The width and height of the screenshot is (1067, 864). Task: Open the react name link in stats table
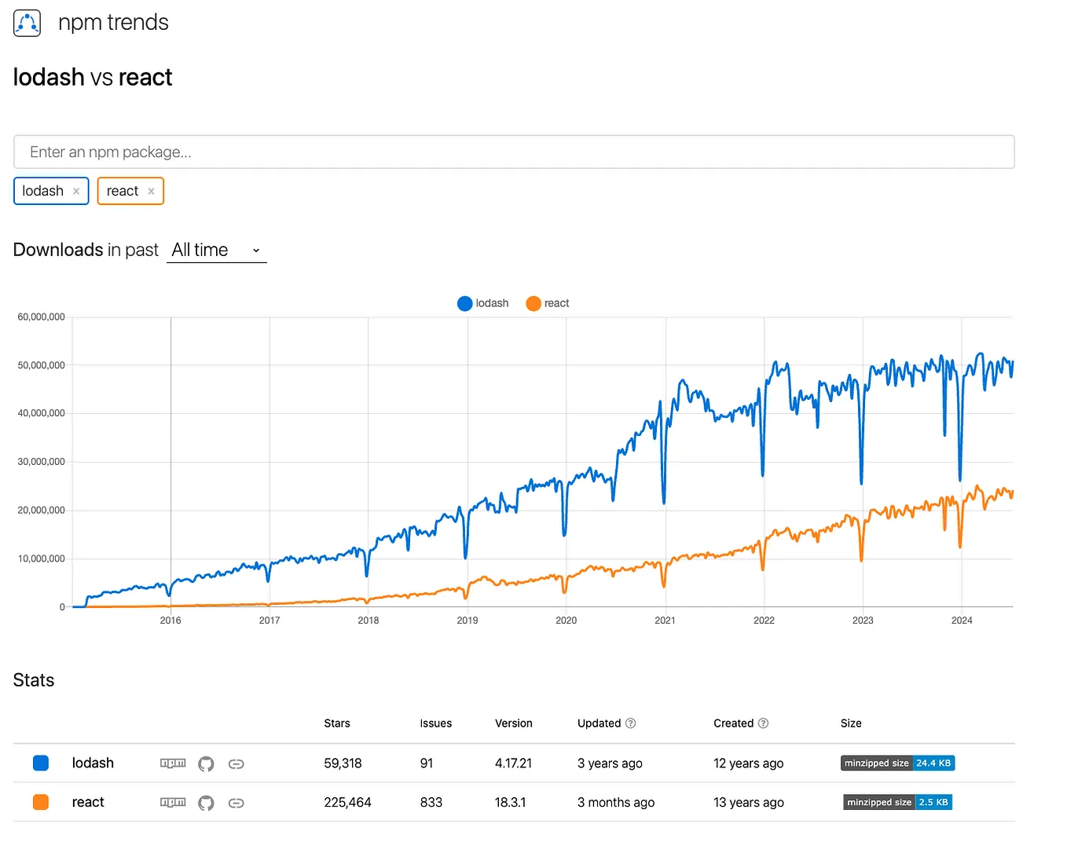click(88, 802)
